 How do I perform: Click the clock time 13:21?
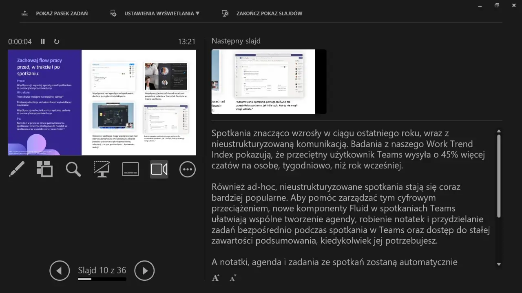coord(187,42)
